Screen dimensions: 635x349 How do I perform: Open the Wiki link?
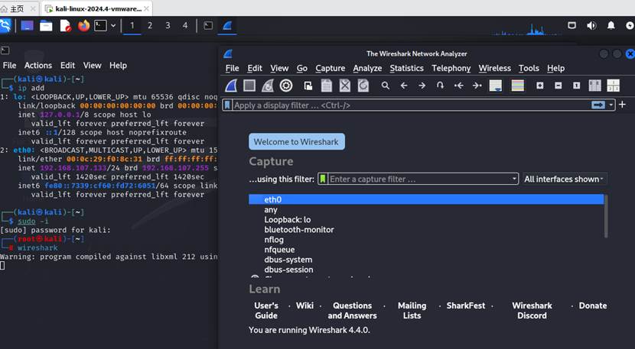[x=304, y=305]
